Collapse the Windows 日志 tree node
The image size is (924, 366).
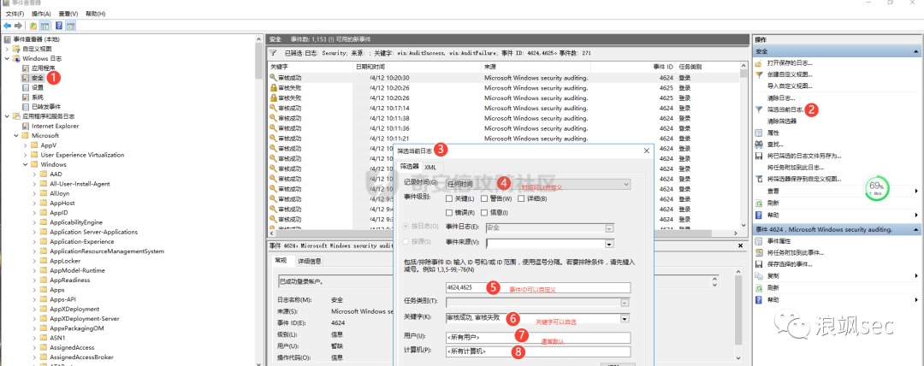click(x=7, y=58)
